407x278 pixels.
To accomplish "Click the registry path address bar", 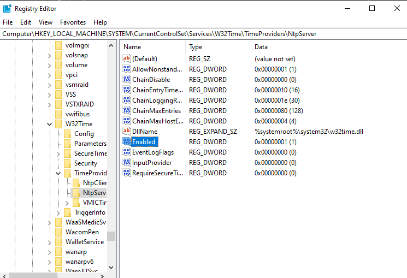I will tap(203, 34).
